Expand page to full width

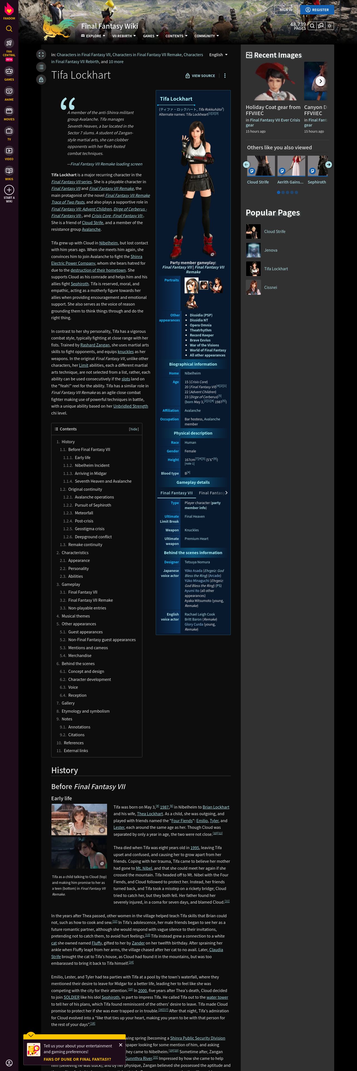[41, 54]
